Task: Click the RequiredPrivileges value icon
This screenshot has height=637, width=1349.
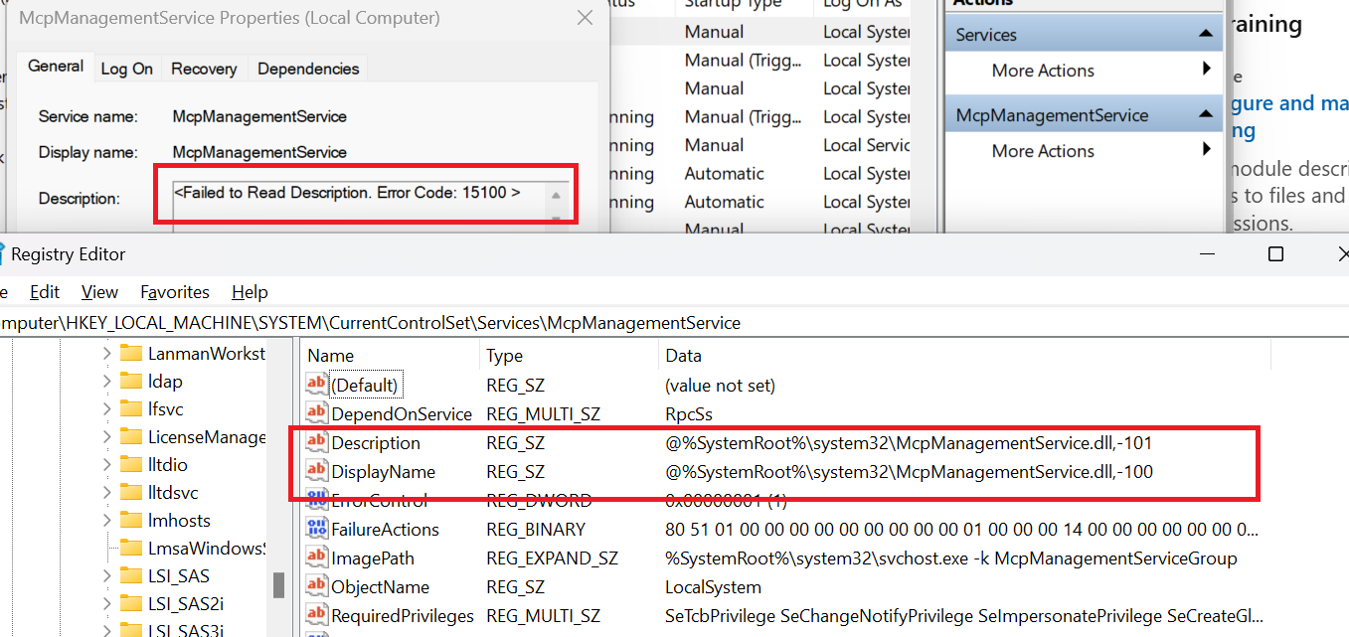Action: (317, 615)
